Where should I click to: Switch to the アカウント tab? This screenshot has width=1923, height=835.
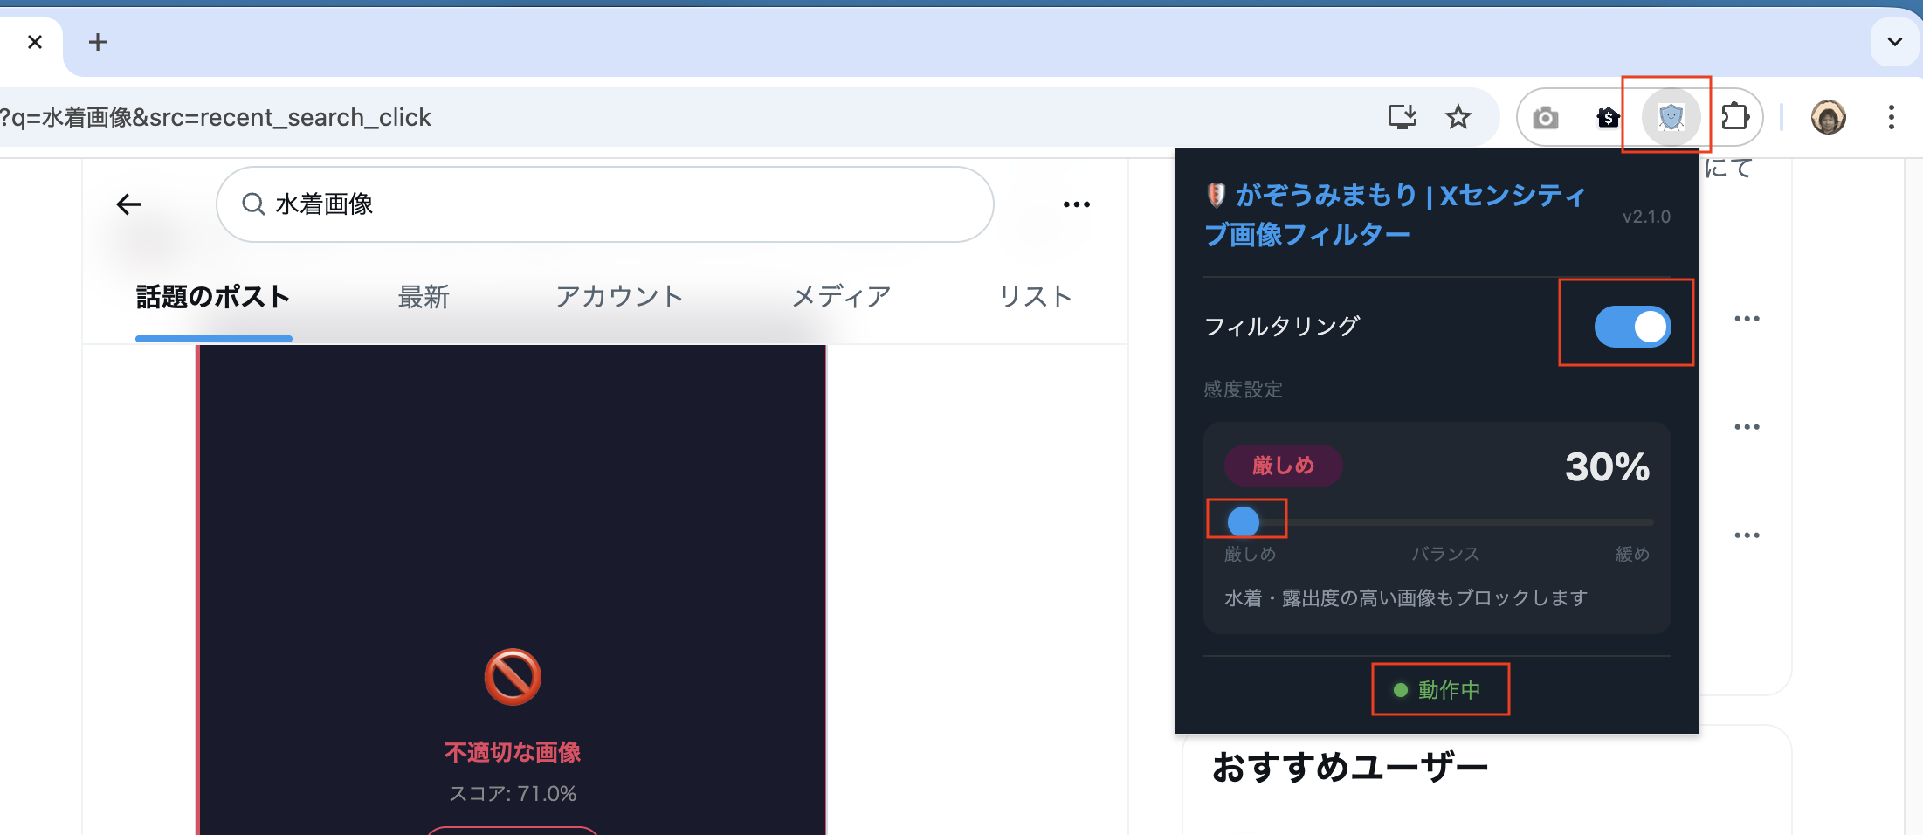click(619, 297)
